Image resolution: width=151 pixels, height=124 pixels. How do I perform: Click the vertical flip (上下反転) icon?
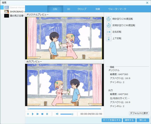[x=109, y=38]
